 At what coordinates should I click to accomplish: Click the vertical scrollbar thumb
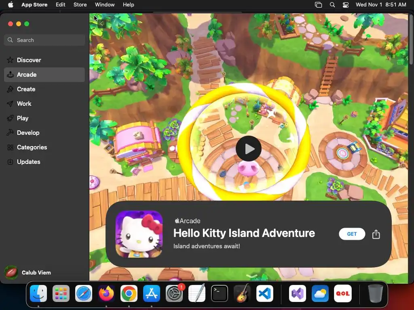click(x=411, y=40)
